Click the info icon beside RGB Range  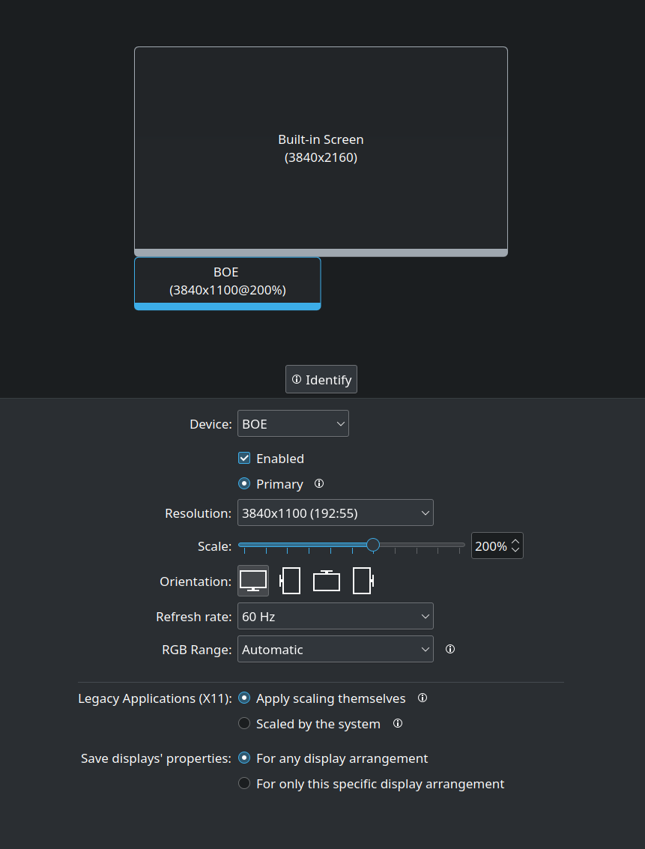pyautogui.click(x=450, y=650)
